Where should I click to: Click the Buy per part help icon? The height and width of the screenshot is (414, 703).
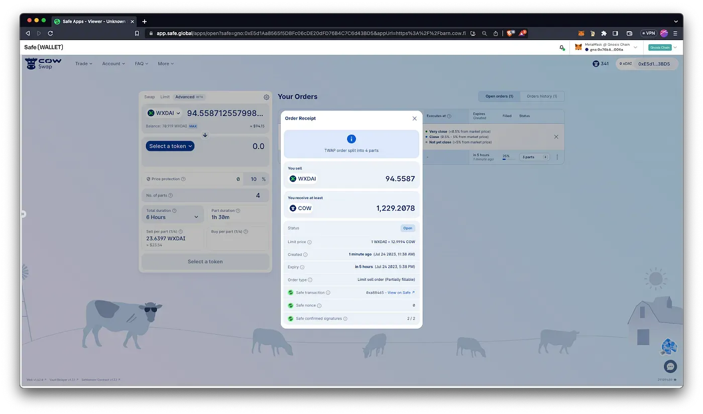point(246,232)
